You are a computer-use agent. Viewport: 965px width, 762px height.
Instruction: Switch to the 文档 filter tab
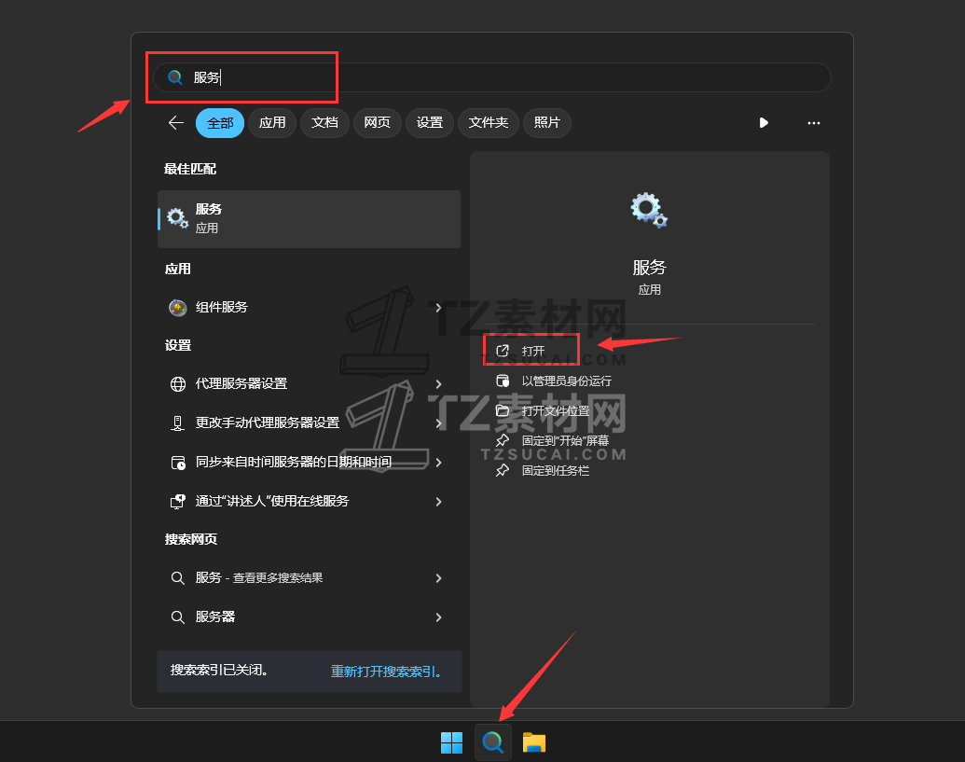[x=324, y=122]
